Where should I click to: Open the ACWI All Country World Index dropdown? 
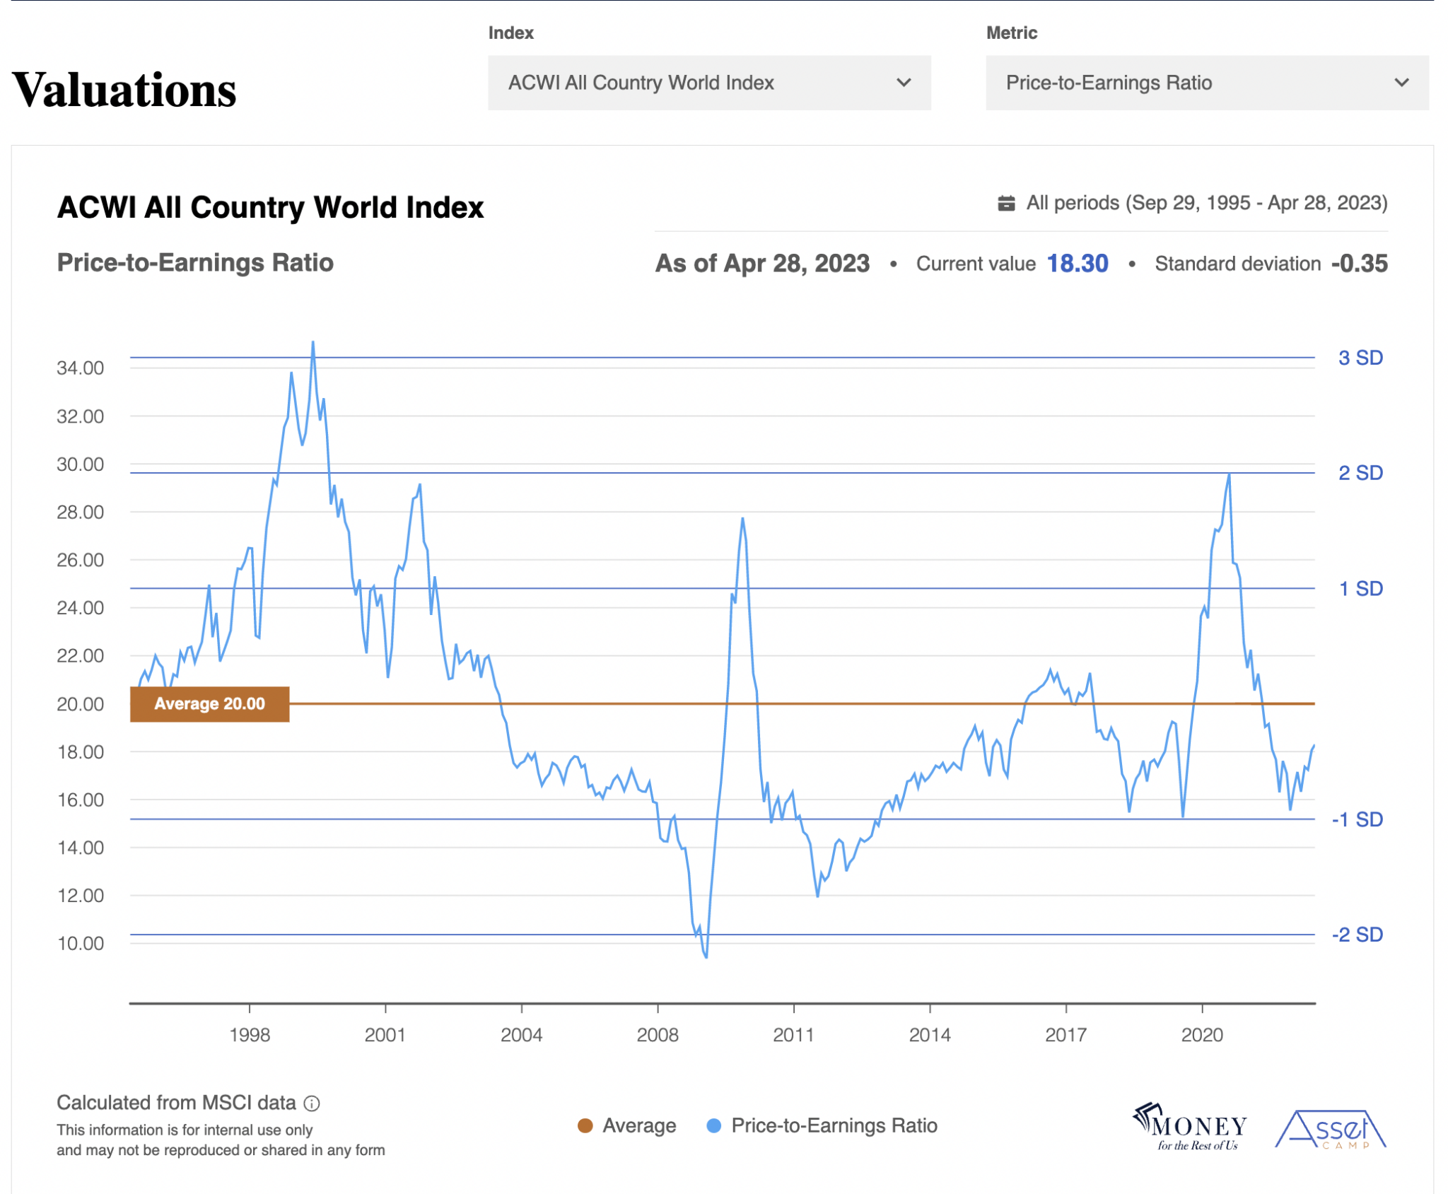[710, 83]
